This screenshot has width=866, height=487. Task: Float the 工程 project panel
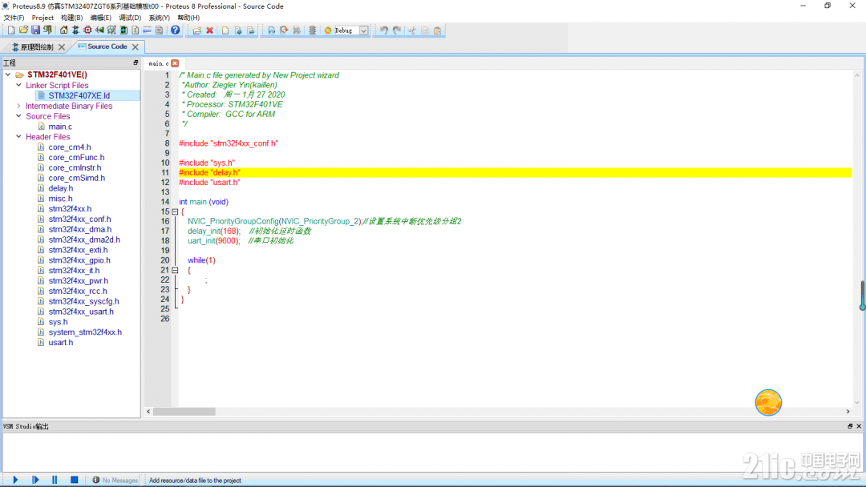coord(136,62)
